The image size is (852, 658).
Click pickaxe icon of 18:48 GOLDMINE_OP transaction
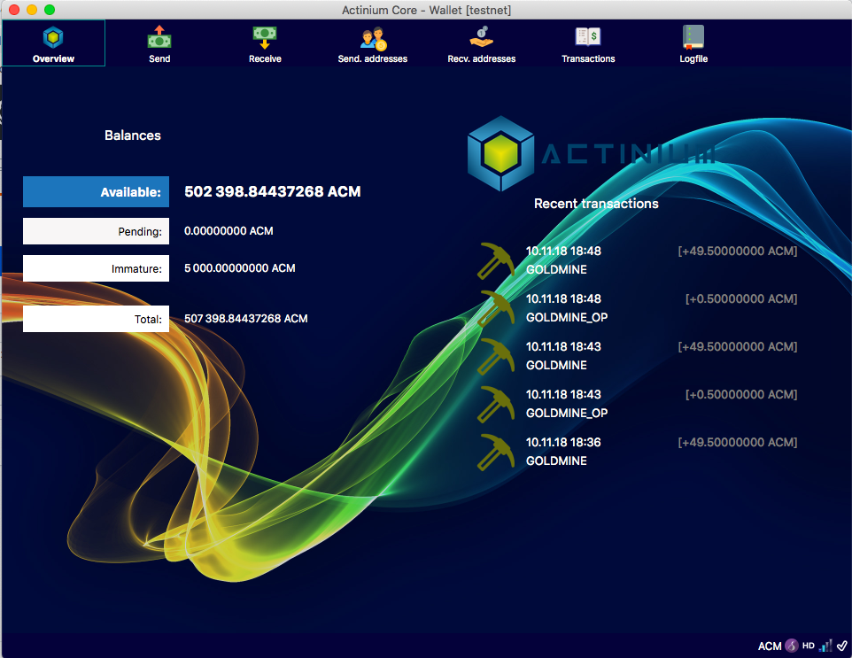[x=496, y=308]
